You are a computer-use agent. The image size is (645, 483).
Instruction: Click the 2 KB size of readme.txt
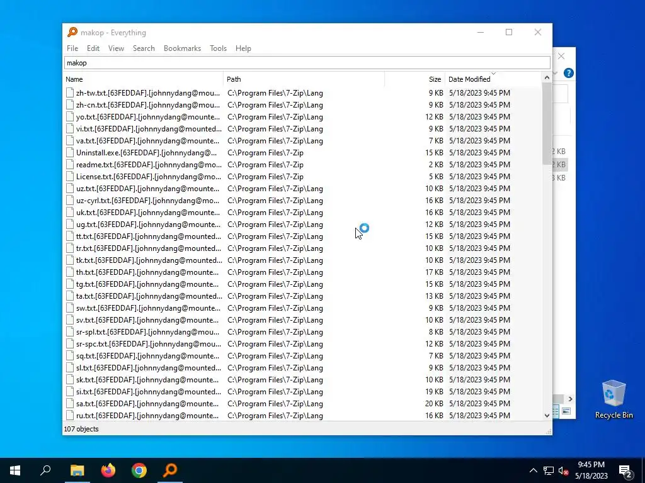tap(436, 164)
